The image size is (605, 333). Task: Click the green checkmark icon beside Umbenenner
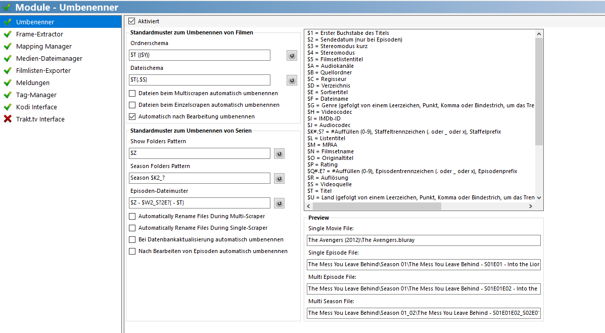(8, 22)
